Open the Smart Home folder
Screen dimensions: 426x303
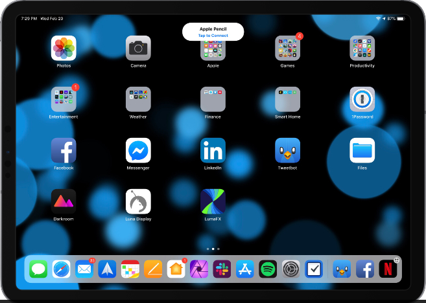coord(287,99)
